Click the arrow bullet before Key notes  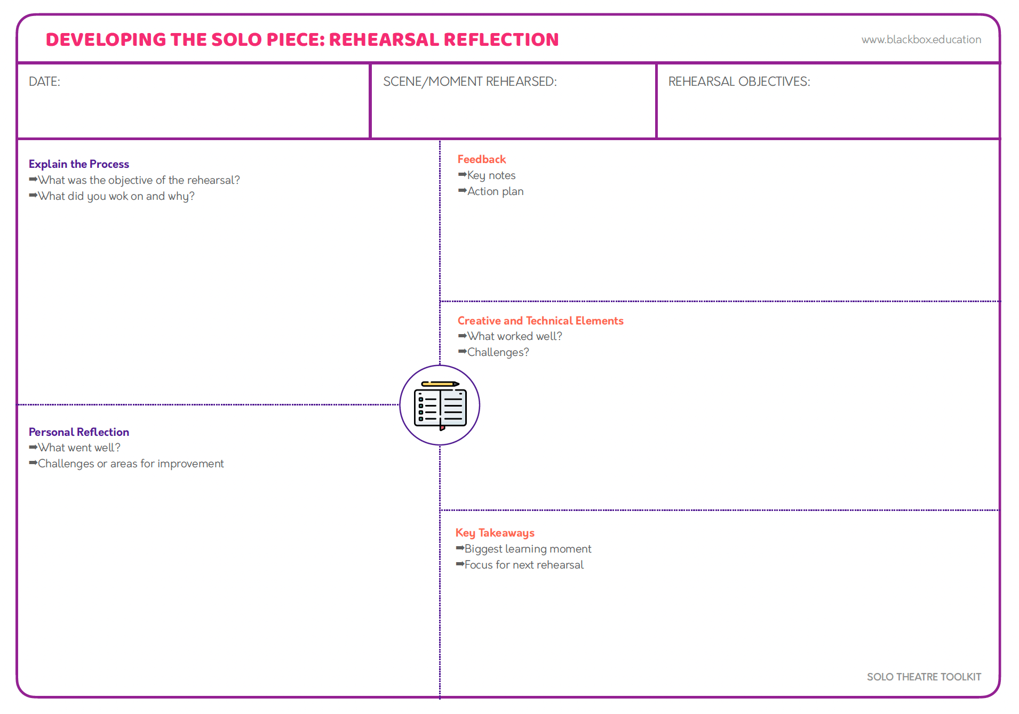(462, 175)
